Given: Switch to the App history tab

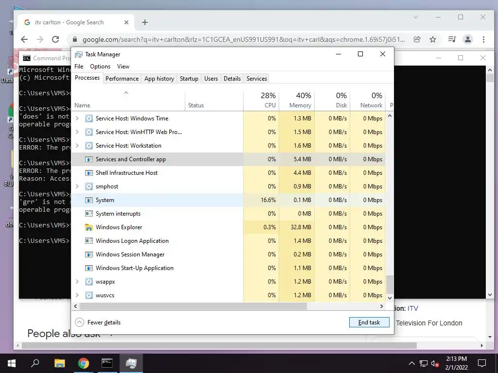Looking at the screenshot, I should point(159,79).
